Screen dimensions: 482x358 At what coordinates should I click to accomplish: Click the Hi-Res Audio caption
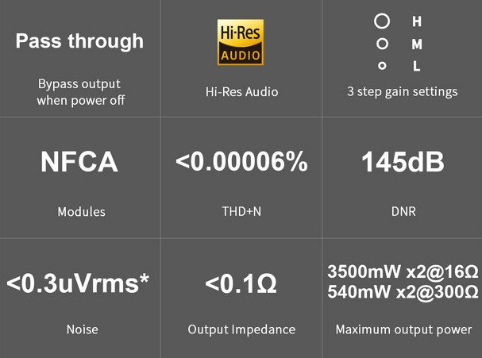tap(241, 92)
